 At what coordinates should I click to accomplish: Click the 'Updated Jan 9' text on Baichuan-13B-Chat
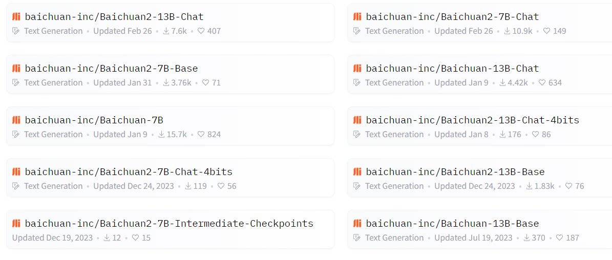click(461, 83)
